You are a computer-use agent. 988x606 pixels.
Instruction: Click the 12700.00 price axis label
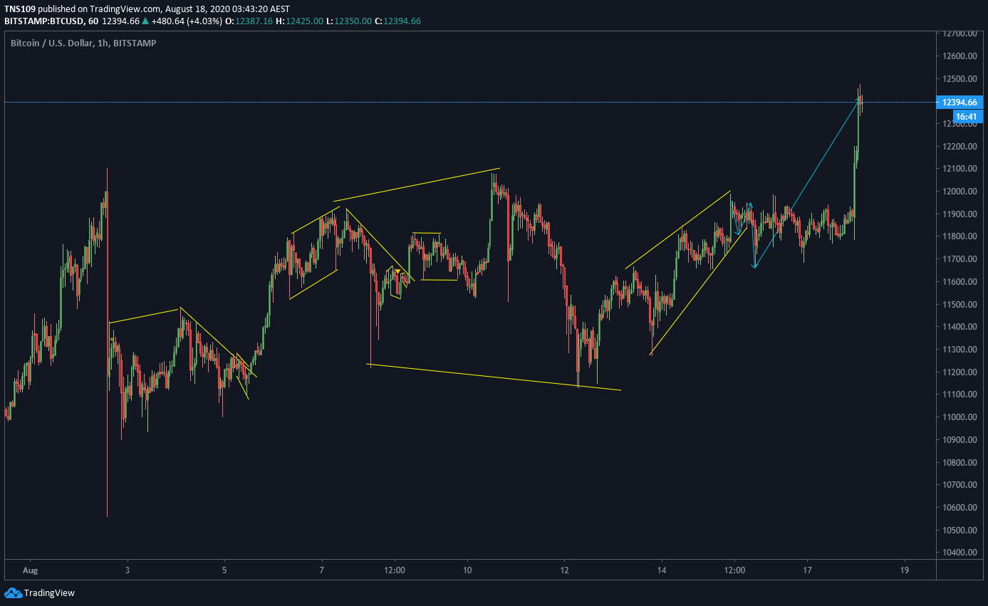tap(961, 33)
